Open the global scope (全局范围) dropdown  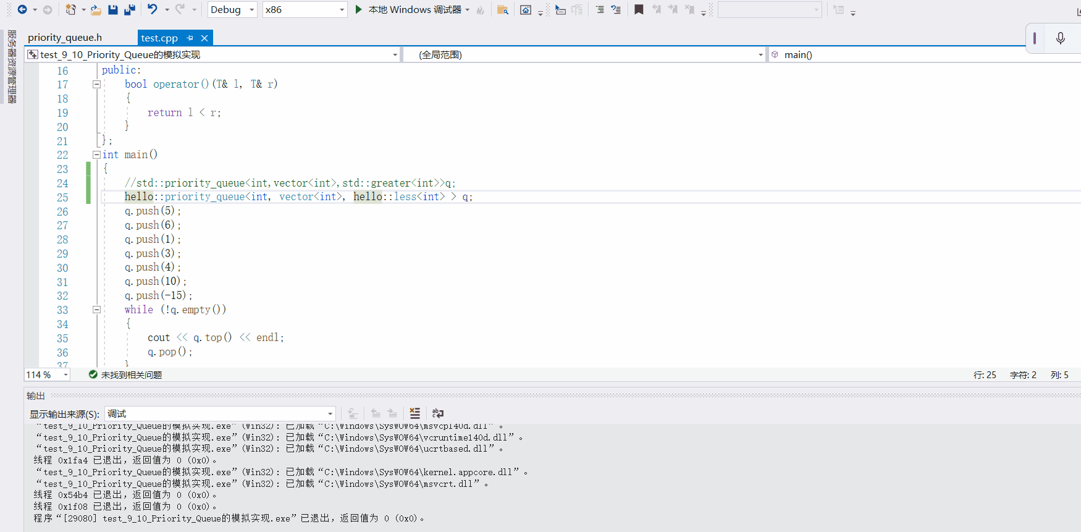point(585,54)
